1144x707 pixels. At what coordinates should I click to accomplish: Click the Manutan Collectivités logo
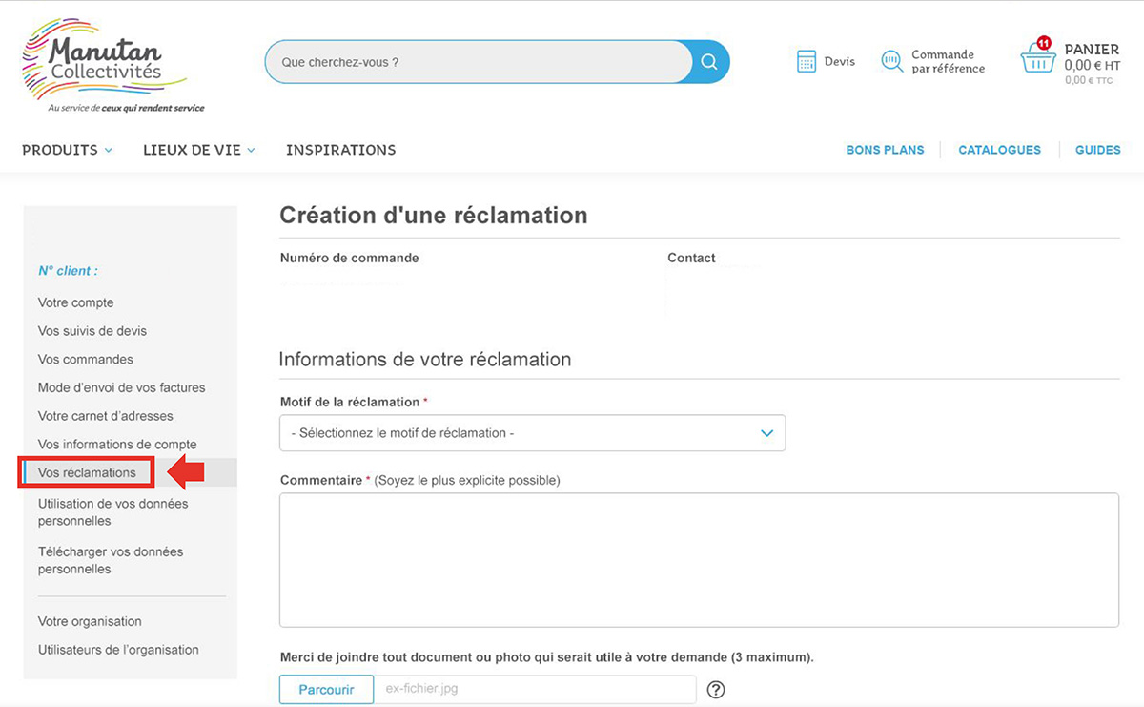105,65
